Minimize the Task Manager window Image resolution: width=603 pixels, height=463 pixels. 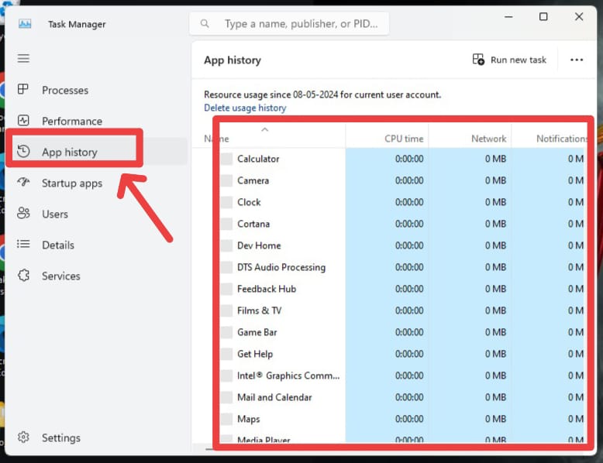[508, 17]
